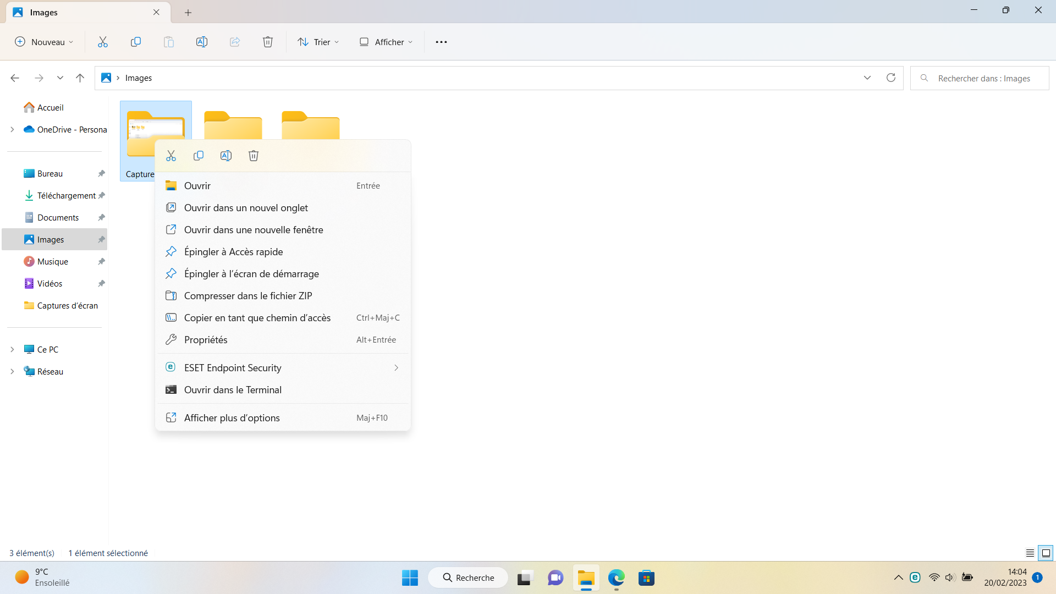Click Images in the address bar path
Screen dimensions: 1056x594
(x=139, y=78)
